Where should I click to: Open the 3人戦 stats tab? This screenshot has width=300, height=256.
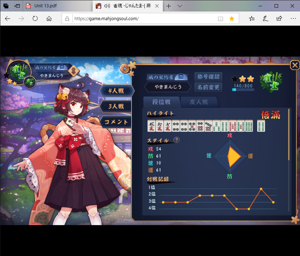point(116,106)
